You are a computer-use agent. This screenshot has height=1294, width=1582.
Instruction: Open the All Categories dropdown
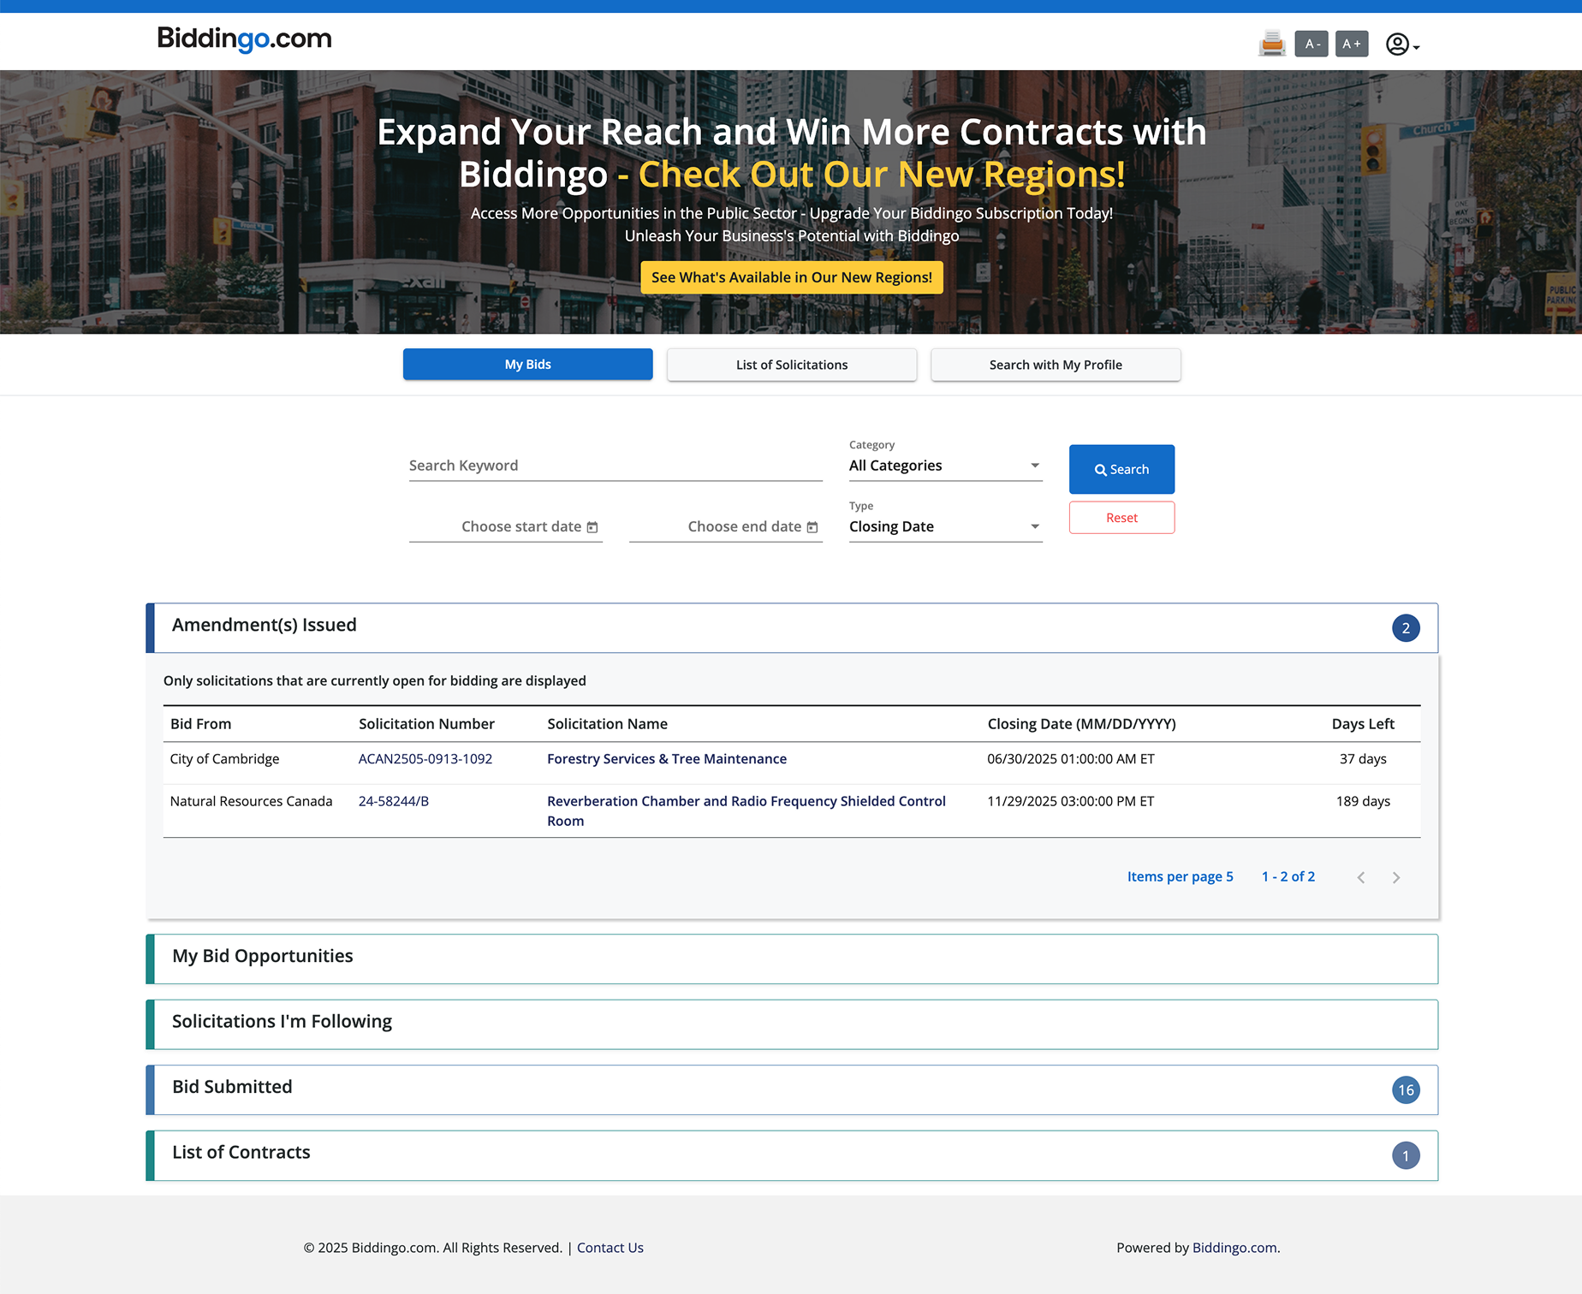click(946, 466)
